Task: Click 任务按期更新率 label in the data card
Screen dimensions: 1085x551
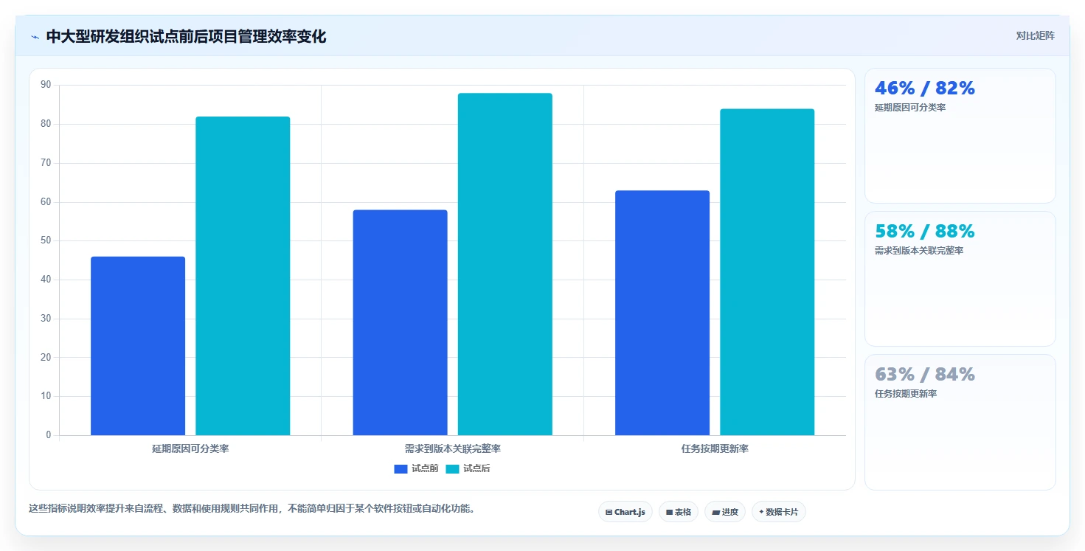Action: 906,394
